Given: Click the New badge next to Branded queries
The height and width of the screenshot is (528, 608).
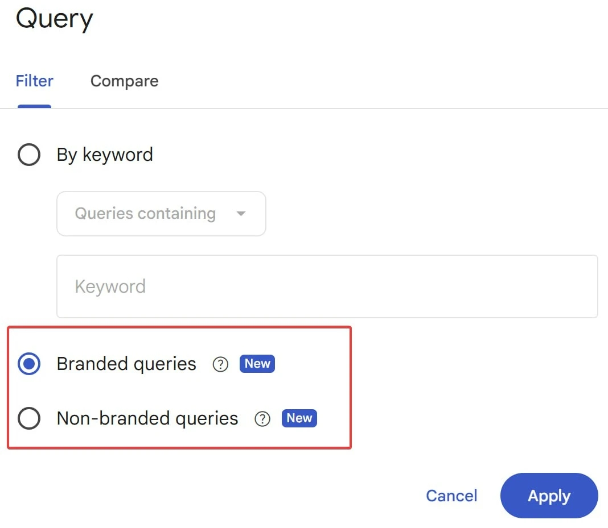Looking at the screenshot, I should click(x=257, y=364).
